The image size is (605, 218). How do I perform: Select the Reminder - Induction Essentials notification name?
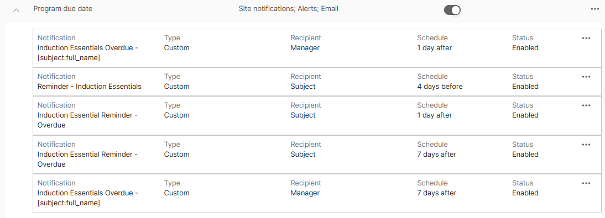point(89,86)
